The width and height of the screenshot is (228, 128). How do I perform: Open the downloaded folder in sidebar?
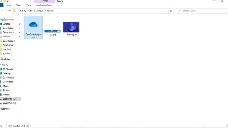[9, 41]
